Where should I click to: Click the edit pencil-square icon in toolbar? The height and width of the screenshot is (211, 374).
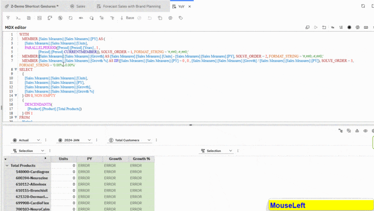(50, 18)
